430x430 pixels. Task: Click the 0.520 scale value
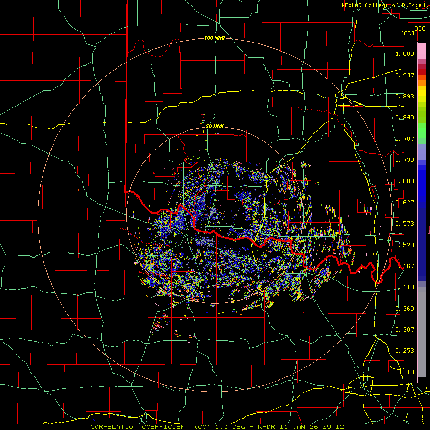click(405, 245)
